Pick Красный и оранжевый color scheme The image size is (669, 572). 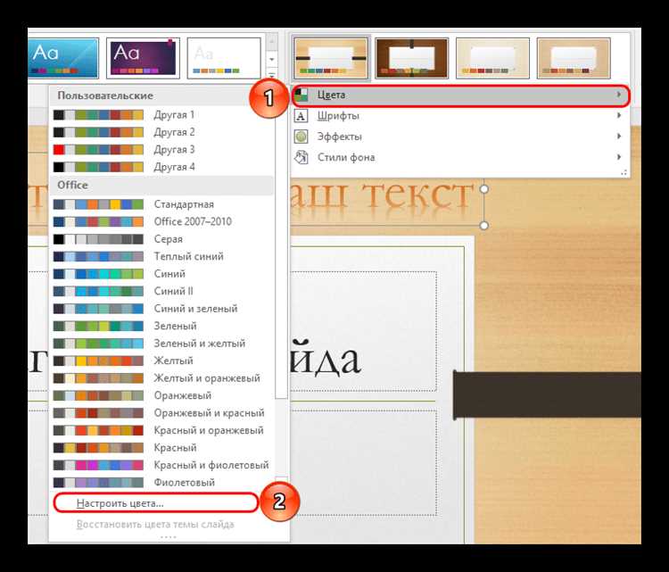click(162, 430)
